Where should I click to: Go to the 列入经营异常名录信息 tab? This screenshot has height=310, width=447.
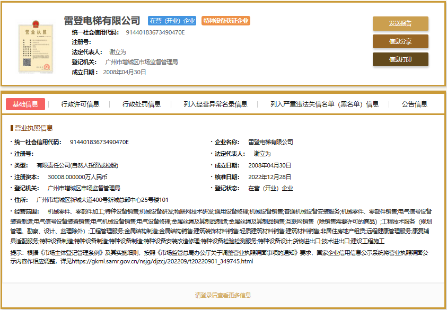[215, 104]
